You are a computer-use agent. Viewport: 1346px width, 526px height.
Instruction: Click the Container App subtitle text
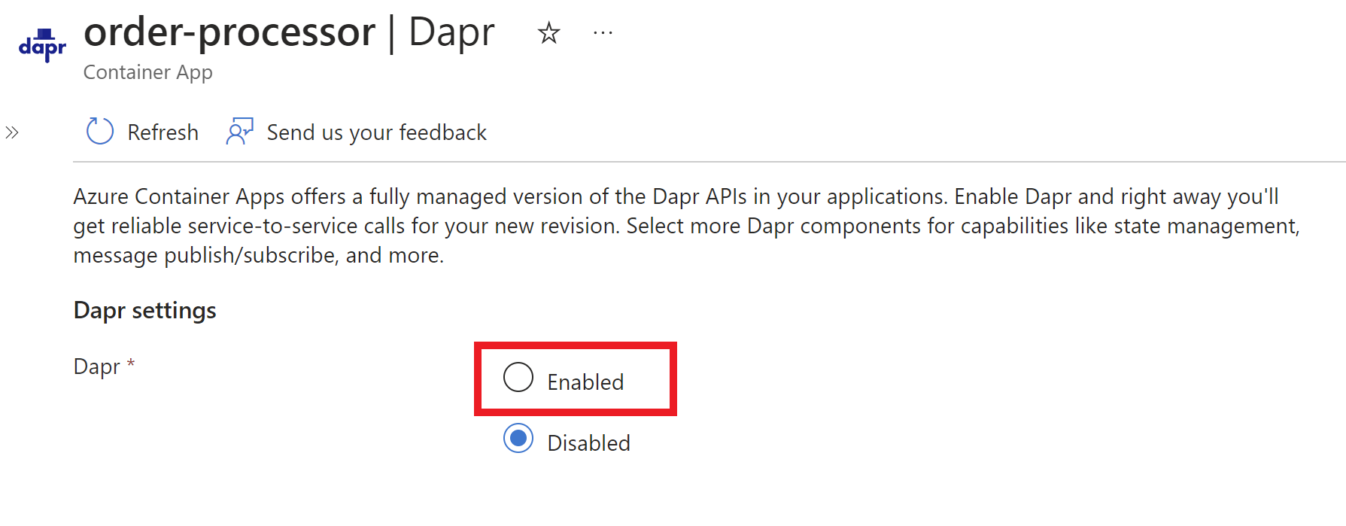click(147, 72)
